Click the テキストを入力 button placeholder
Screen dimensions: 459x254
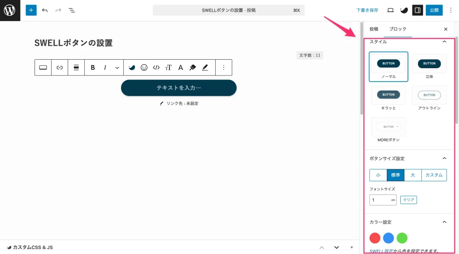pos(178,88)
